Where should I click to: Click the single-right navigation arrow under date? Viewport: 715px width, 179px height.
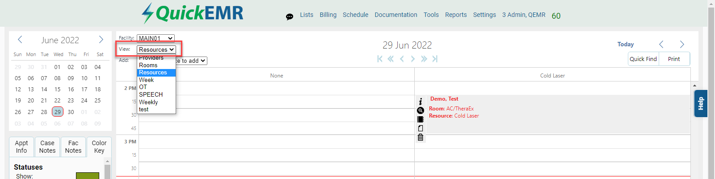point(413,59)
